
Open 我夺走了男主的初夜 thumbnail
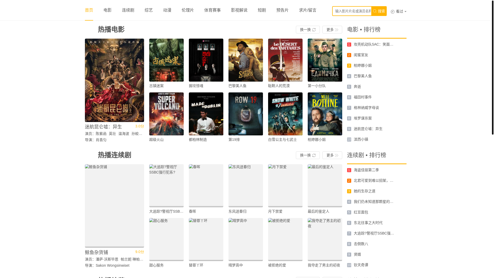(x=325, y=239)
